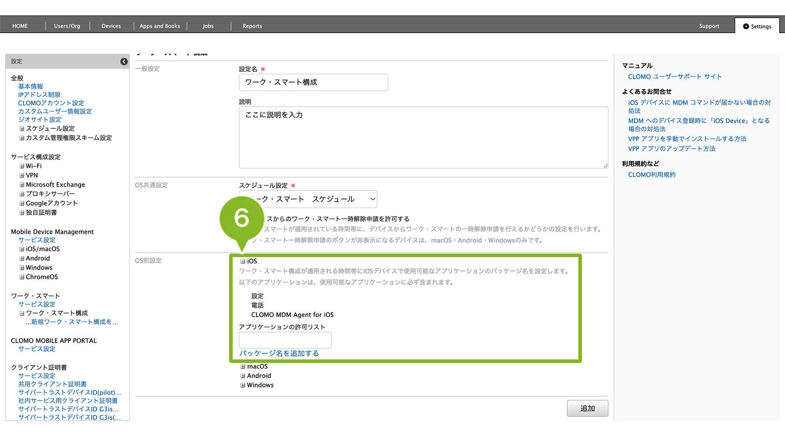The image size is (785, 441).
Task: Expand the Wi-Fi tree node
Action: click(22, 166)
